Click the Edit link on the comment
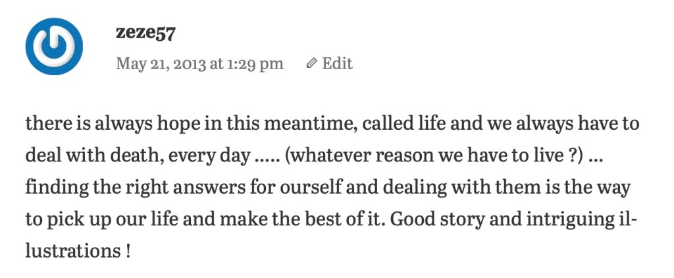674x278 pixels. [336, 63]
